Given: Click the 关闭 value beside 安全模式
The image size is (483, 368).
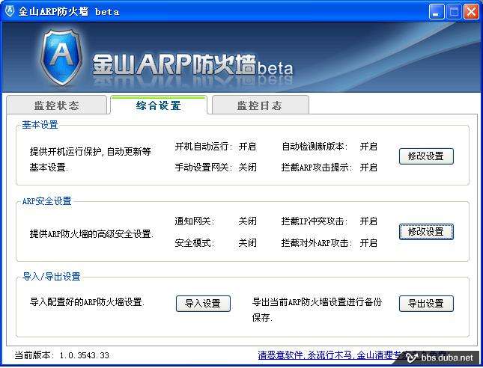Looking at the screenshot, I should (247, 243).
